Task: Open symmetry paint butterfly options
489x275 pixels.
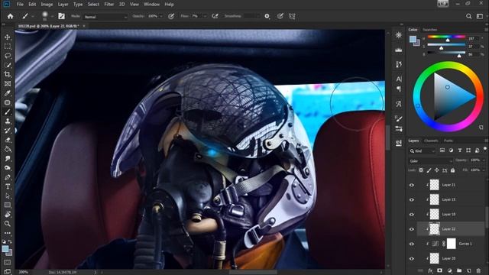Action: [x=292, y=16]
